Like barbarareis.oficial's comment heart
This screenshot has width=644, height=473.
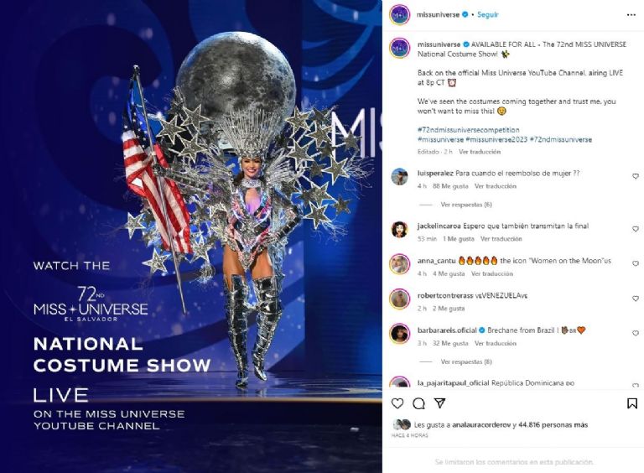636,333
